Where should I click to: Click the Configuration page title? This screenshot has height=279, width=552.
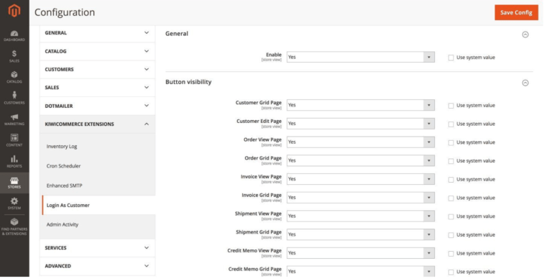click(x=65, y=12)
